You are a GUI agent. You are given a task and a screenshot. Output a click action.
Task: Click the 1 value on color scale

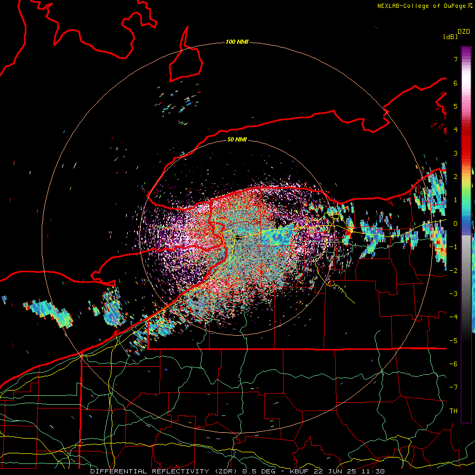pos(455,200)
